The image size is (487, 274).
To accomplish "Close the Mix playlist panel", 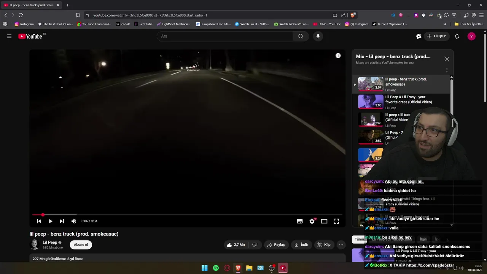I will [447, 59].
